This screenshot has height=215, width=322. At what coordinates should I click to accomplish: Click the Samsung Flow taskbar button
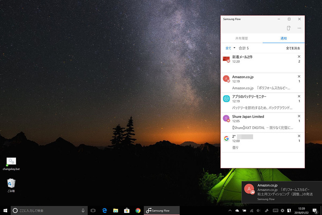pyautogui.click(x=162, y=211)
